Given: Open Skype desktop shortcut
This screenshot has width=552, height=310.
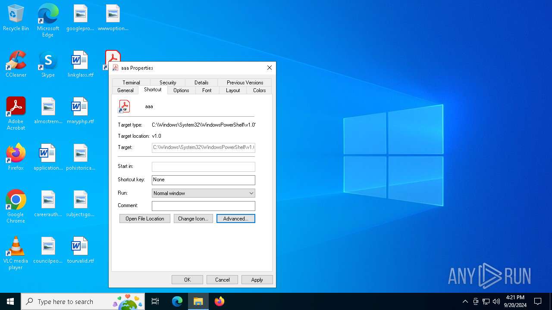Looking at the screenshot, I should (x=48, y=65).
